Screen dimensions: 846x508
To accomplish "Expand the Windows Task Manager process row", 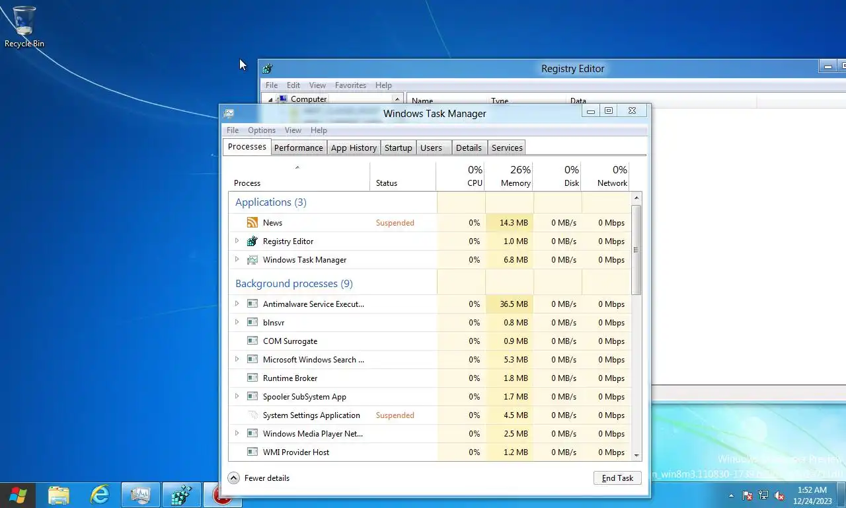I will 237,260.
